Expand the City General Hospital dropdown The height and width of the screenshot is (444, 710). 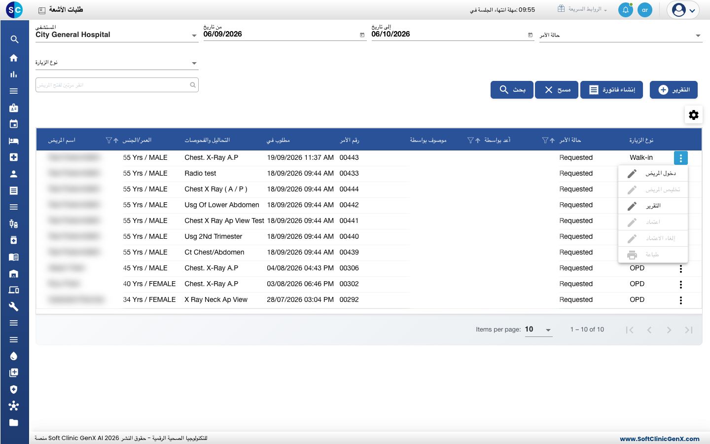pos(117,35)
